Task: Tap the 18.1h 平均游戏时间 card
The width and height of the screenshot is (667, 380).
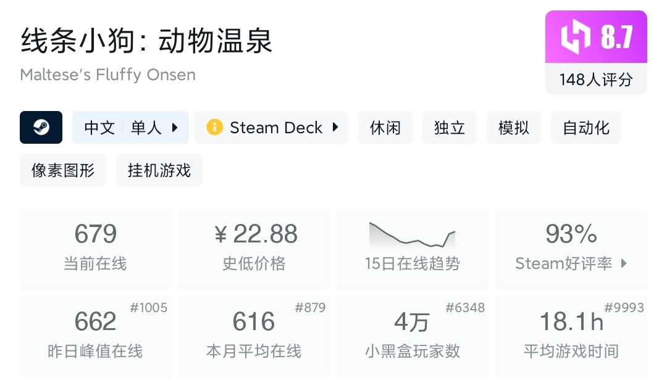Action: pyautogui.click(x=571, y=336)
